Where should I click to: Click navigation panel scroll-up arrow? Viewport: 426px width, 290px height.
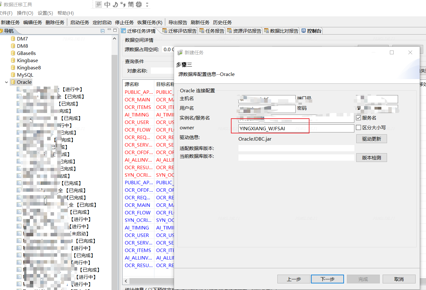pyautogui.click(x=114, y=39)
